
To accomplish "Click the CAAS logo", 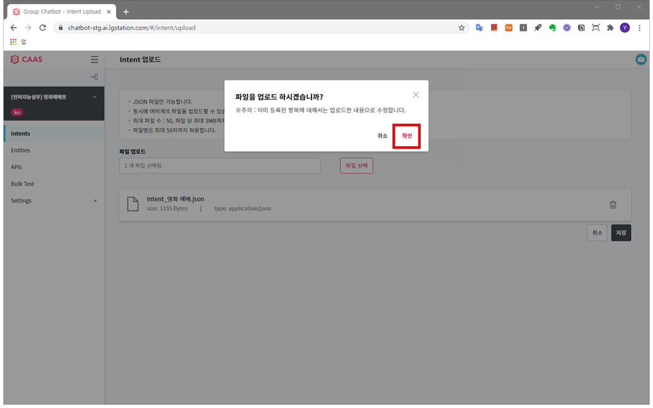I will (x=27, y=60).
